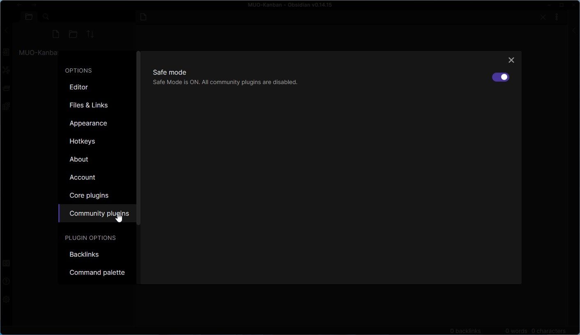
Task: Open the file explorer tab icon
Action: click(x=28, y=16)
